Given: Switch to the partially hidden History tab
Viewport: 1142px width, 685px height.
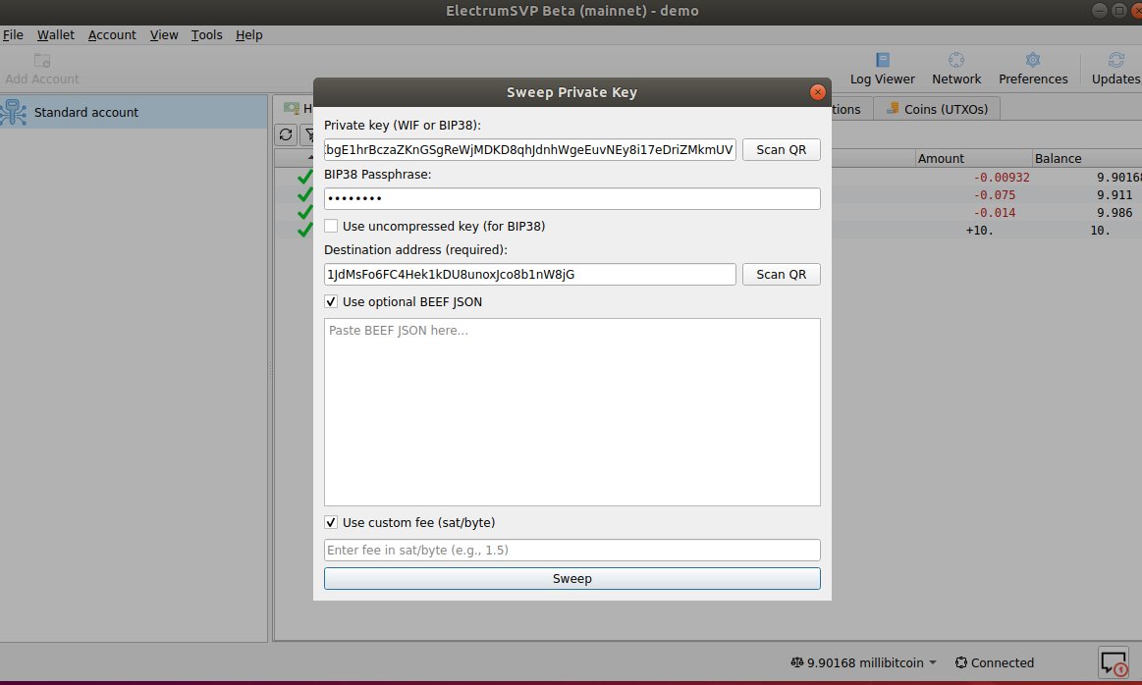Looking at the screenshot, I should tap(296, 109).
